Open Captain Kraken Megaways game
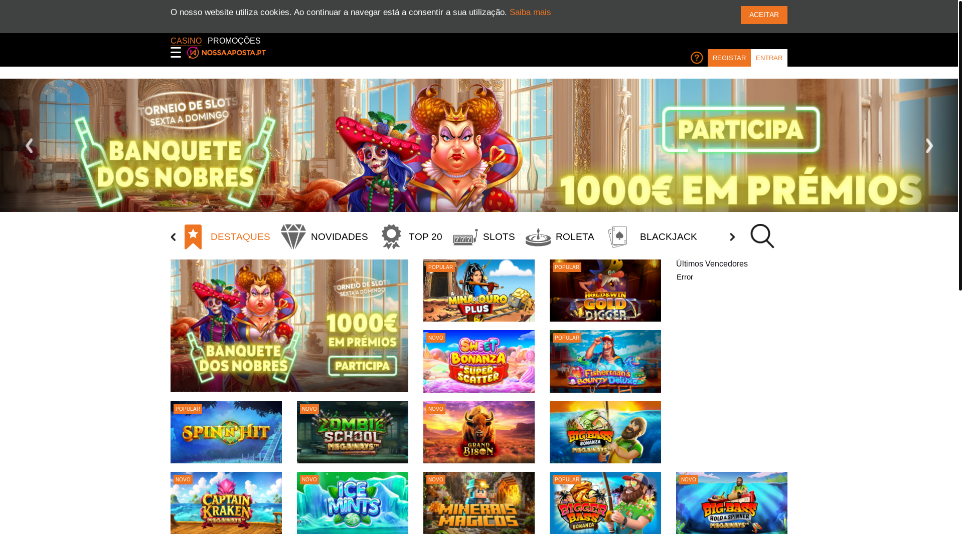The image size is (963, 541). click(x=226, y=503)
